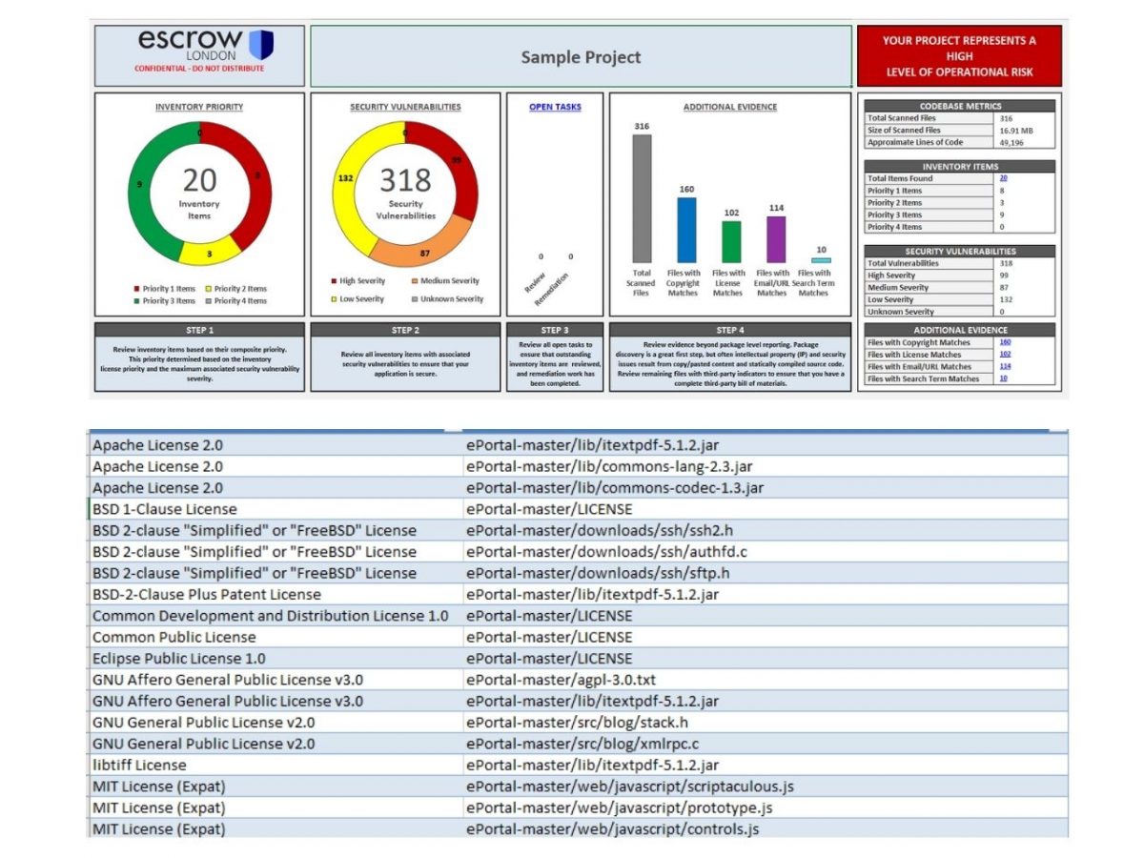Select the Common Public License cell
Screen dimensions: 1144x858
276,637
